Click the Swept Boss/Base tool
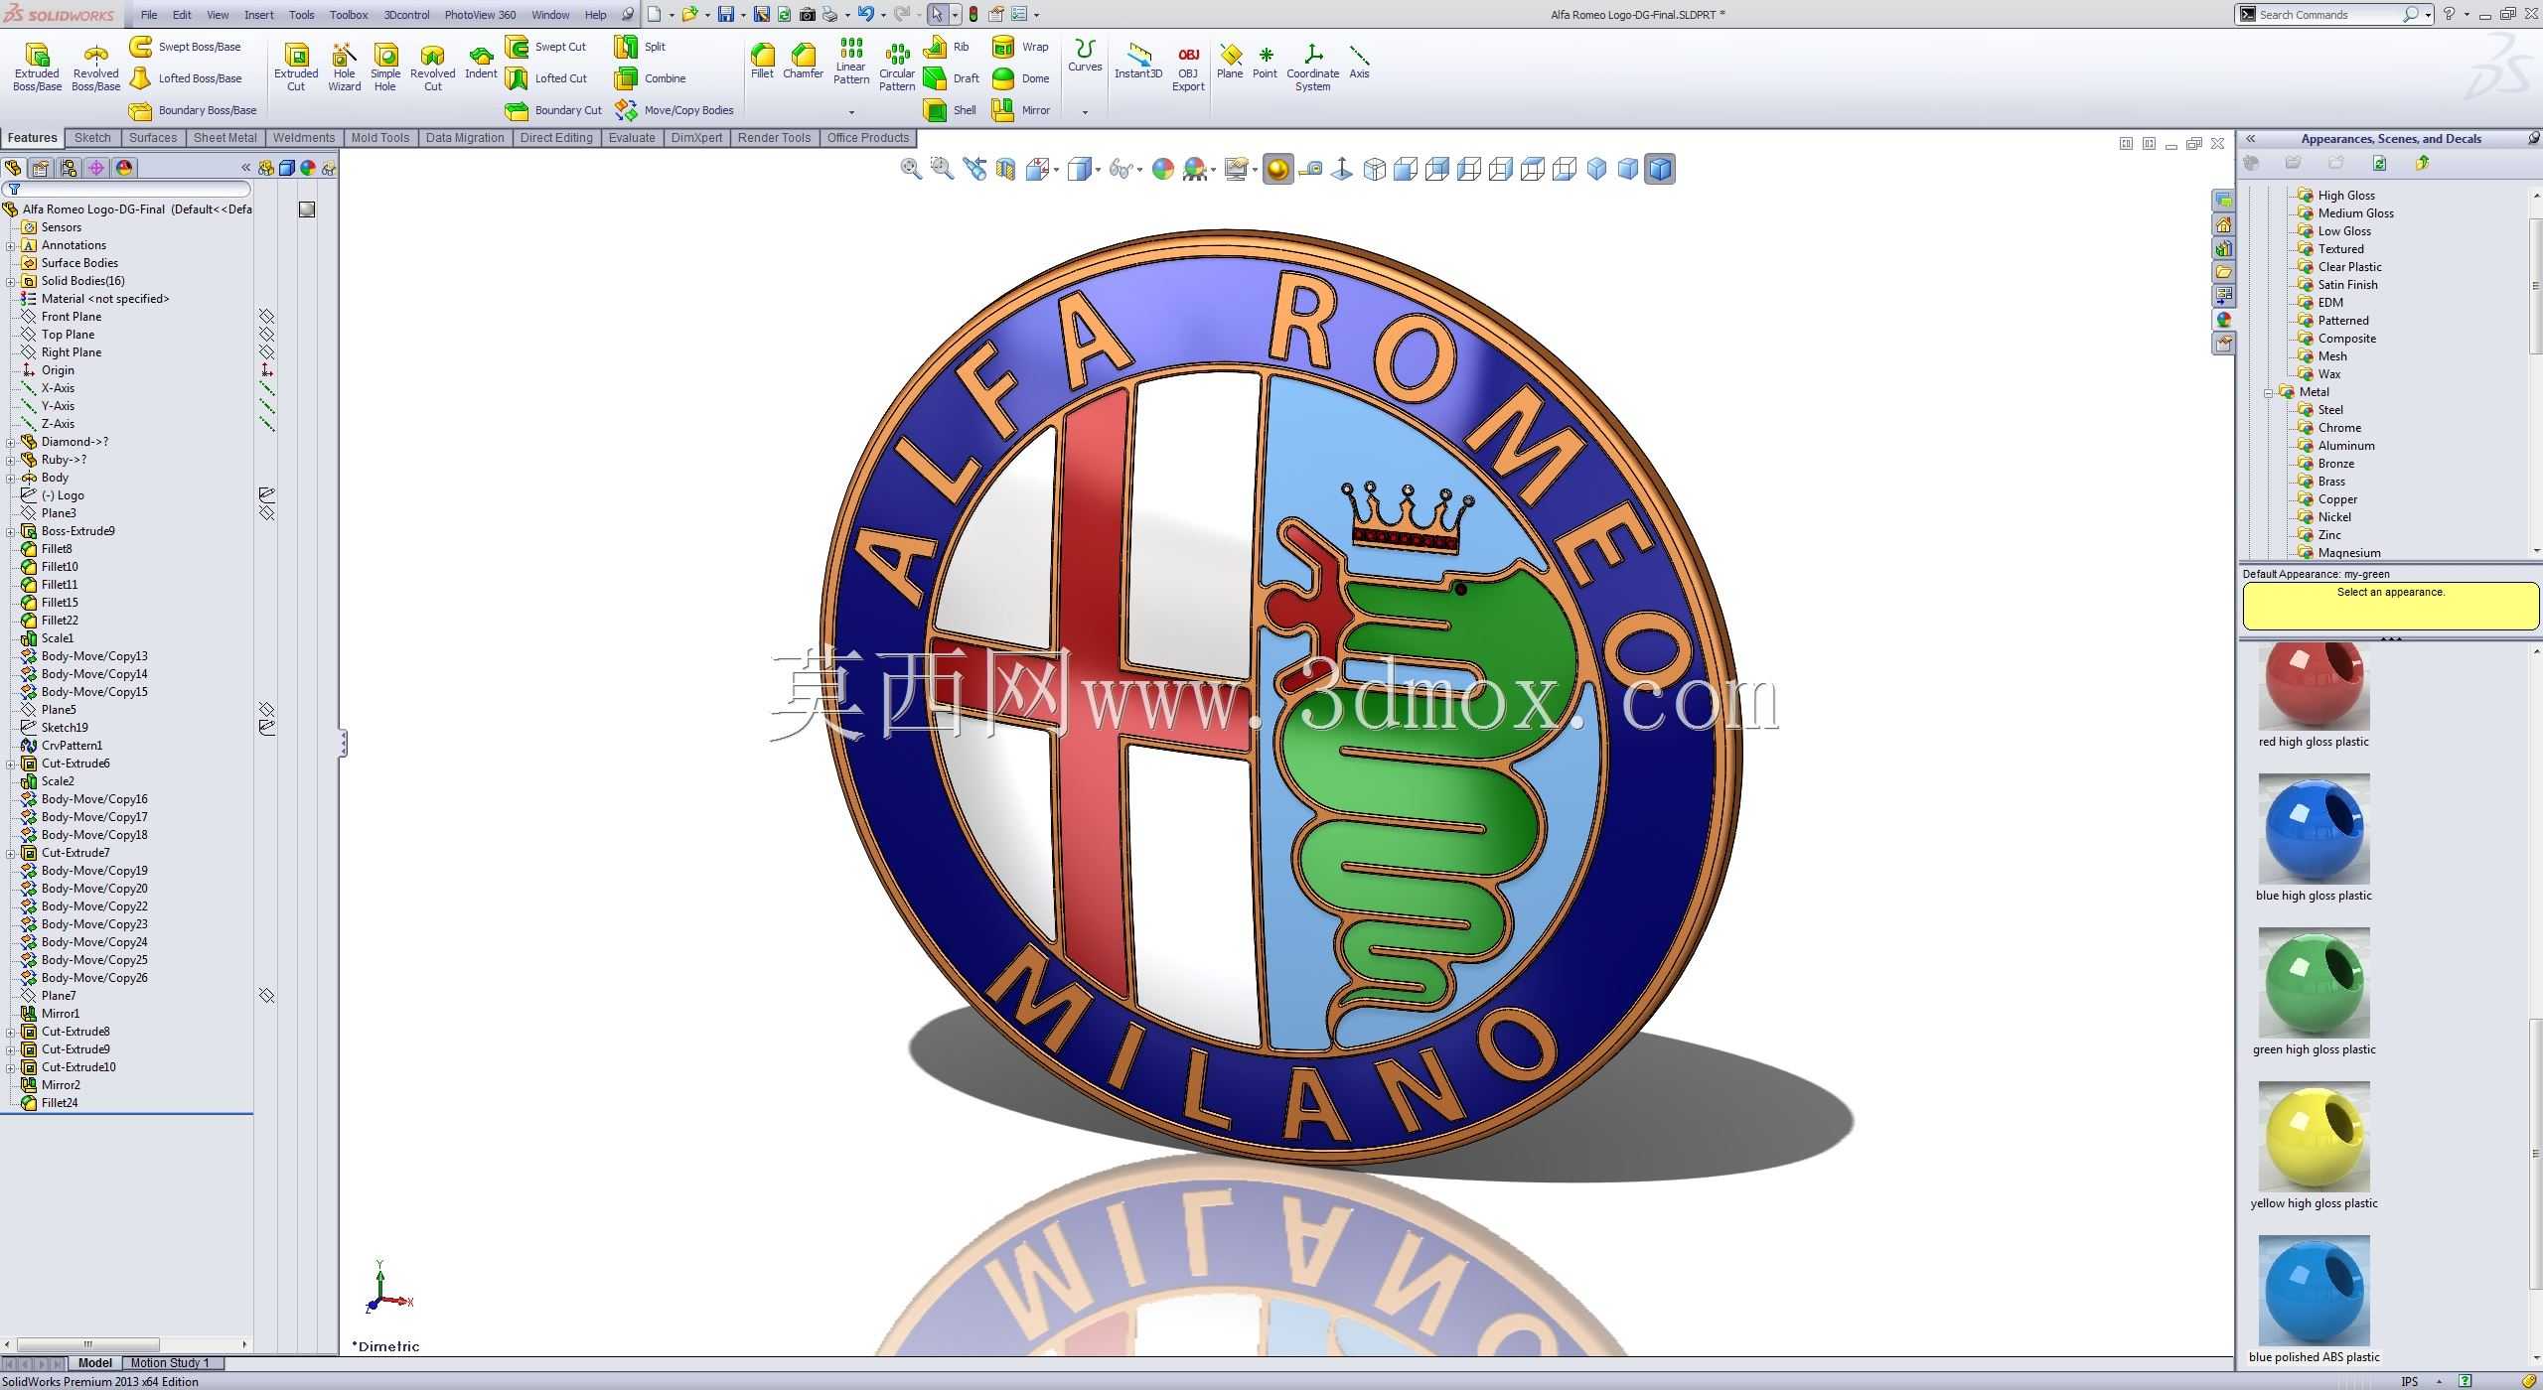This screenshot has height=1390, width=2543. click(186, 47)
